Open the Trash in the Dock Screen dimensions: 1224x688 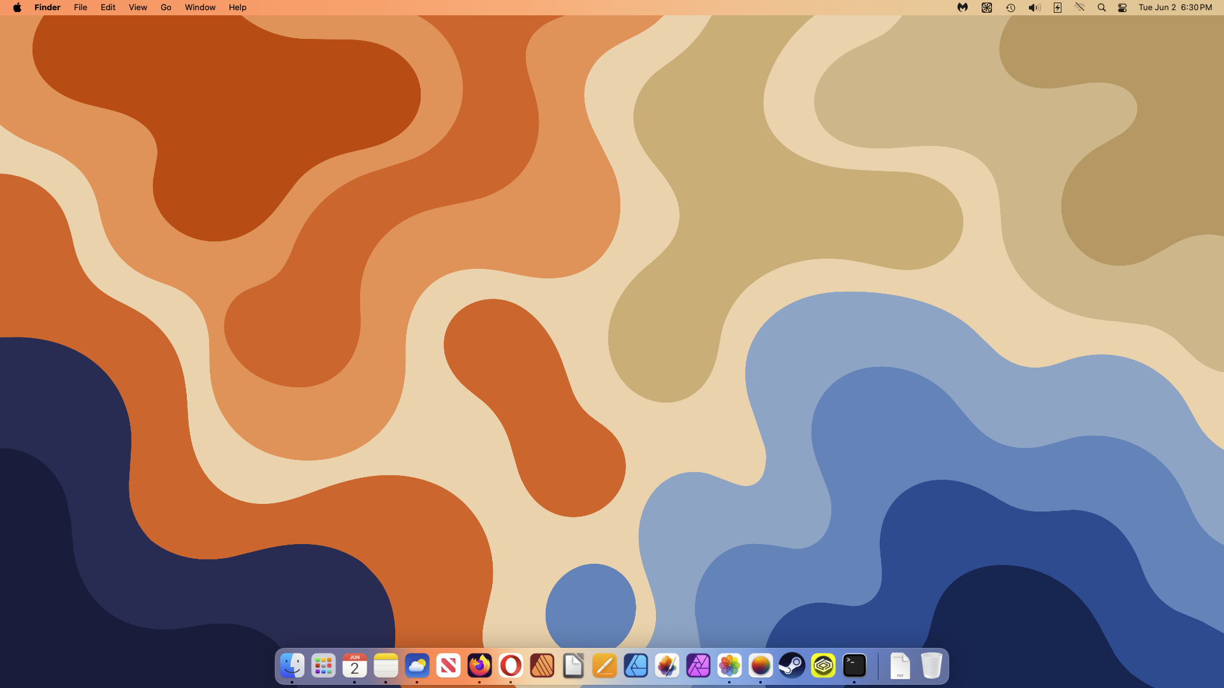pos(931,666)
